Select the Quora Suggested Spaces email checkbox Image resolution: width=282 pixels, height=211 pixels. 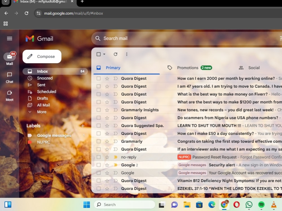pyautogui.click(x=98, y=125)
